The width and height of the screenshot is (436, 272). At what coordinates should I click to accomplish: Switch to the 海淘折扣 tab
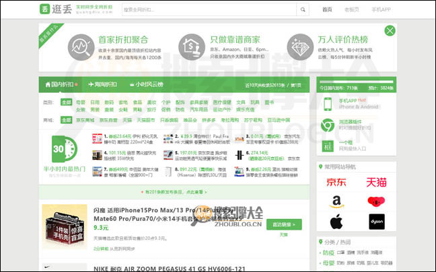pyautogui.click(x=102, y=85)
